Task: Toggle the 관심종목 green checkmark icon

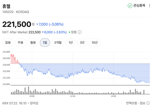Action: click(130, 6)
